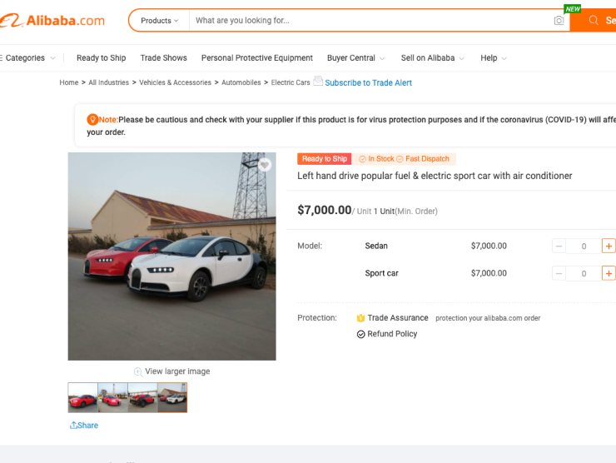
Task: Increase Sport car quantity with plus
Action: point(609,273)
